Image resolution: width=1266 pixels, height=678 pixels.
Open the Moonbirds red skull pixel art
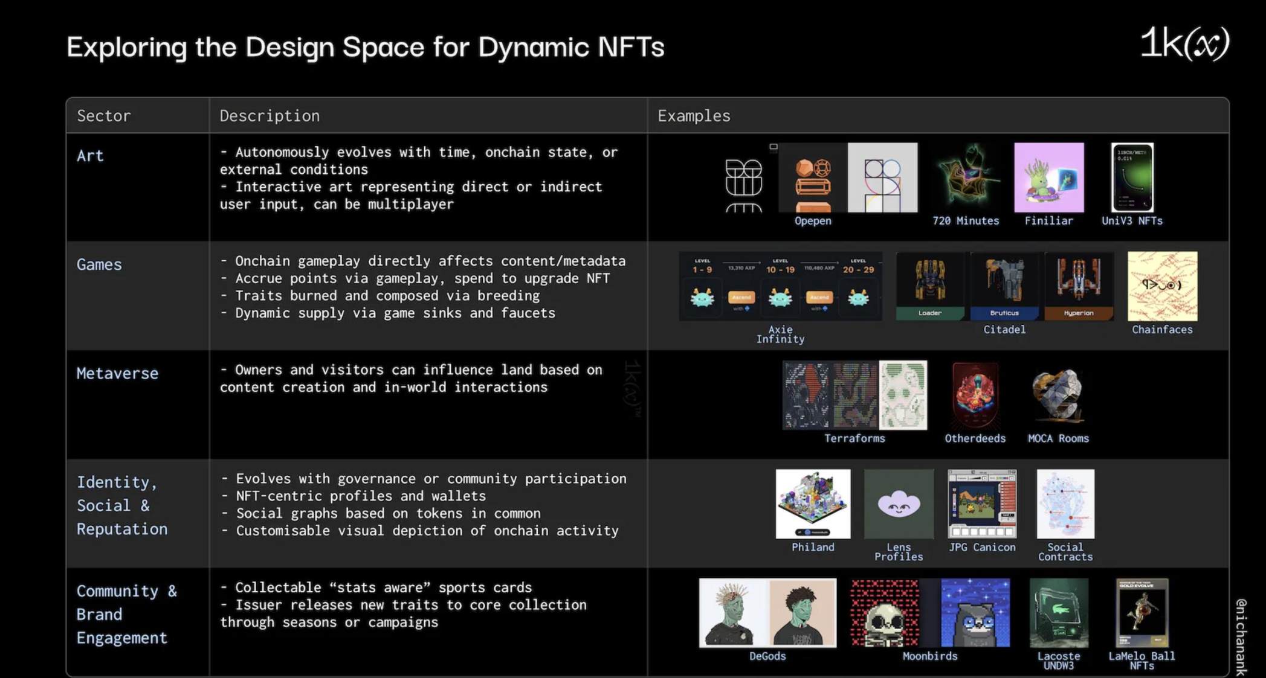point(884,613)
